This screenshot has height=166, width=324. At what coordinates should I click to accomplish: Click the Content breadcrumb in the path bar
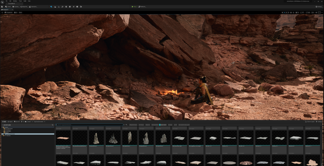29,122
